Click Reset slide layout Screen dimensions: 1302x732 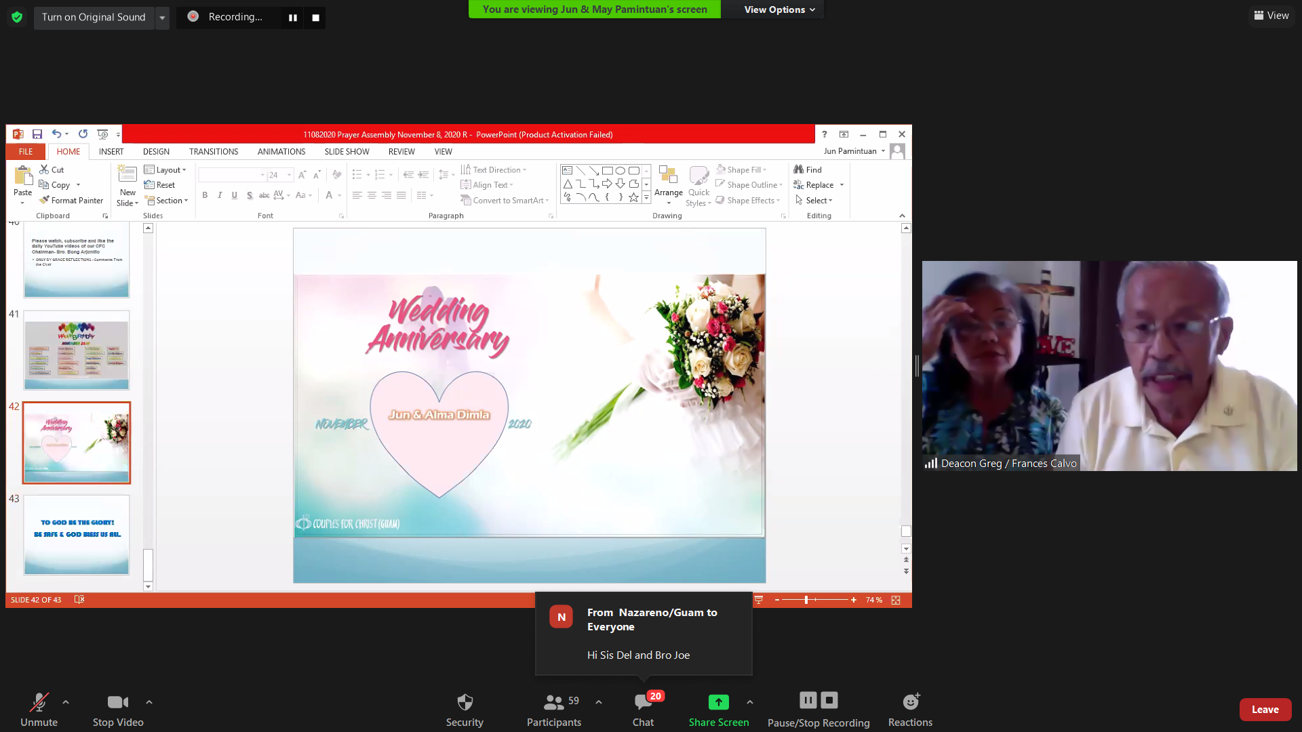click(x=160, y=184)
